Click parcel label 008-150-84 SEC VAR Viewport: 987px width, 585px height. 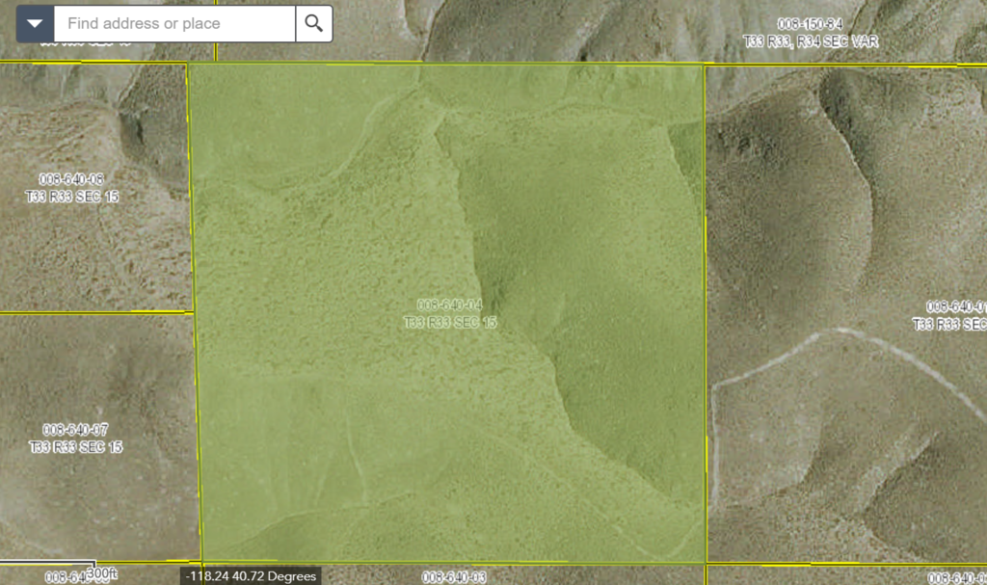823,32
